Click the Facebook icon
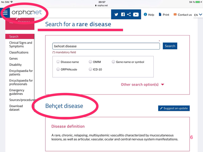 pos(123,15)
